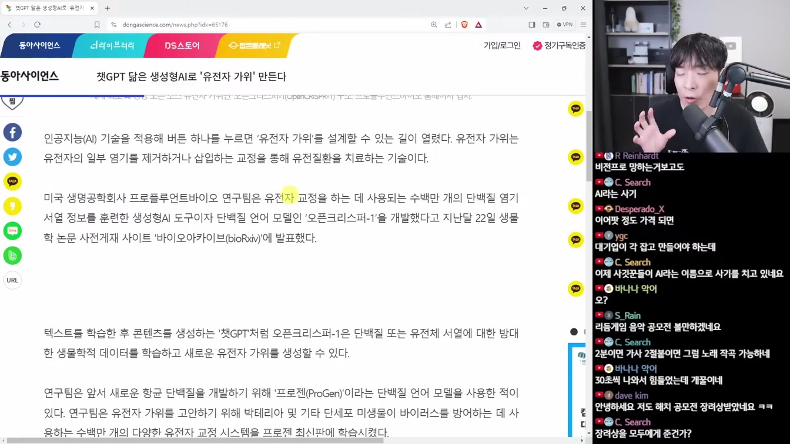Viewport: 790px width, 444px height.
Task: Copy the article link with URL button
Action: coord(12,280)
